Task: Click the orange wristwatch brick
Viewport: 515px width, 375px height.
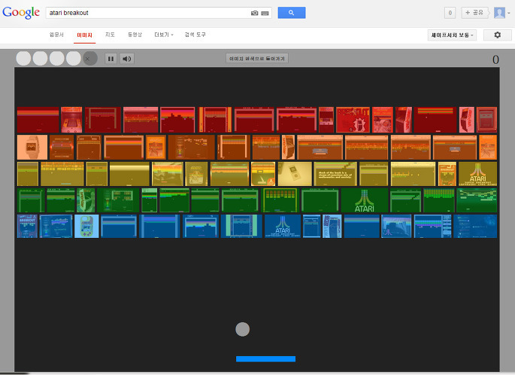Action: [x=32, y=147]
